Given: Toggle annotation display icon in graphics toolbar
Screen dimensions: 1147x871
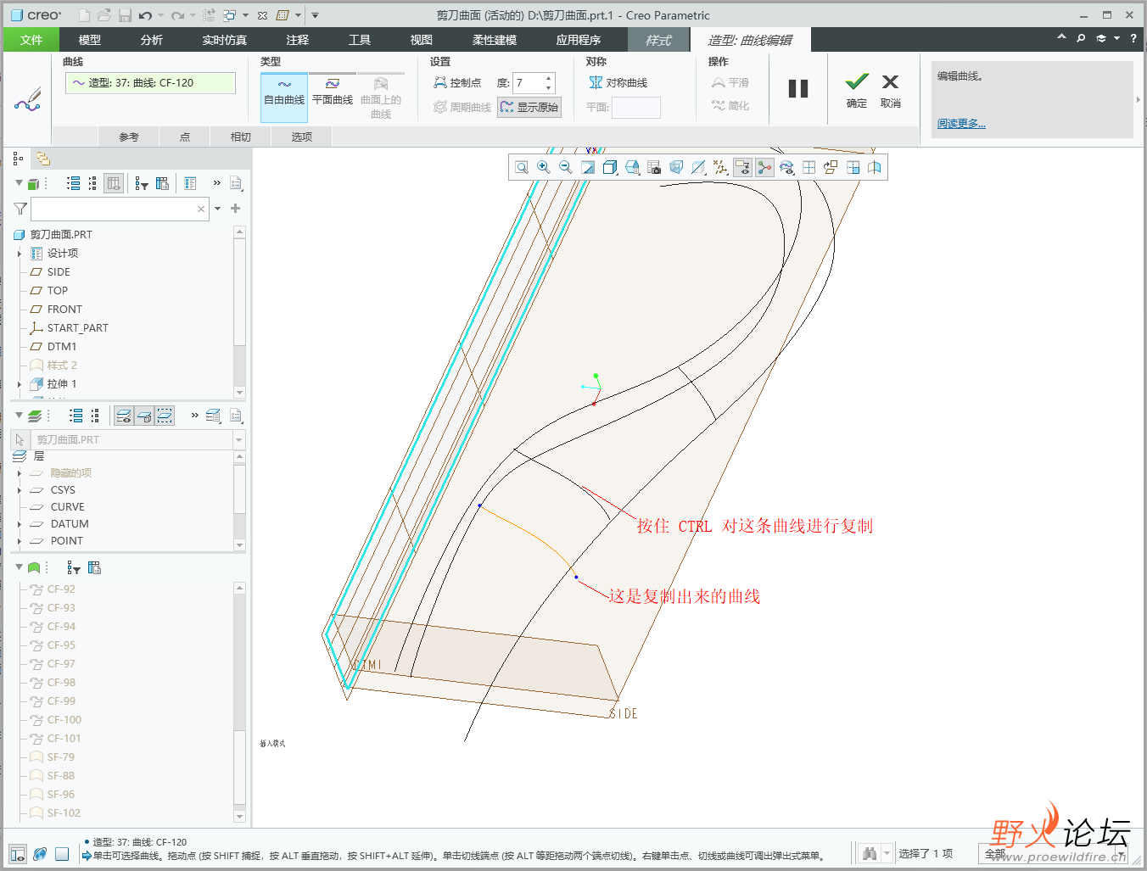Looking at the screenshot, I should pyautogui.click(x=742, y=168).
